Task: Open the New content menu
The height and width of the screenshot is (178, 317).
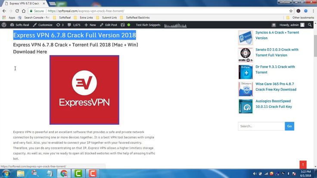Action: (90, 25)
